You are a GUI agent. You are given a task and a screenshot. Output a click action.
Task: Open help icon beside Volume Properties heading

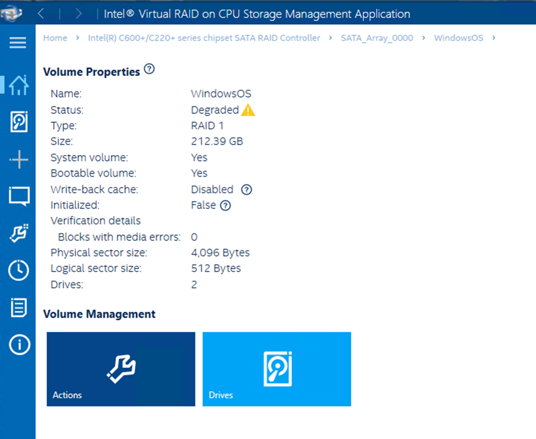tap(149, 69)
